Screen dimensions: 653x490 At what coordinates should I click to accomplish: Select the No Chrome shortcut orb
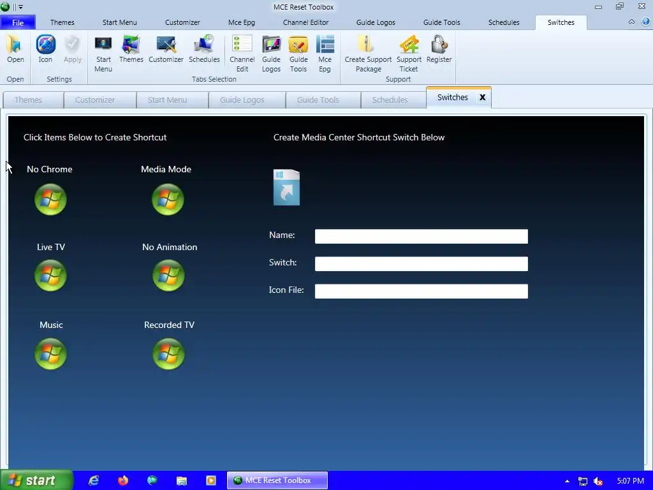point(50,200)
